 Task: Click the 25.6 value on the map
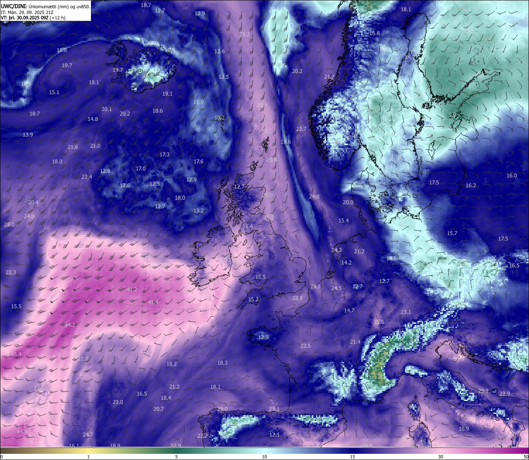point(379,322)
